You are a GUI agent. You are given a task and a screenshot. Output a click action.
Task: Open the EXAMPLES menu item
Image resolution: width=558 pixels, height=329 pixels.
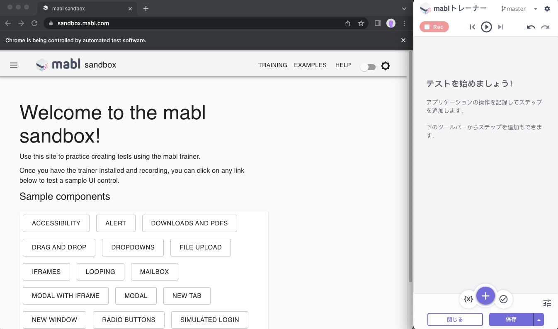310,65
